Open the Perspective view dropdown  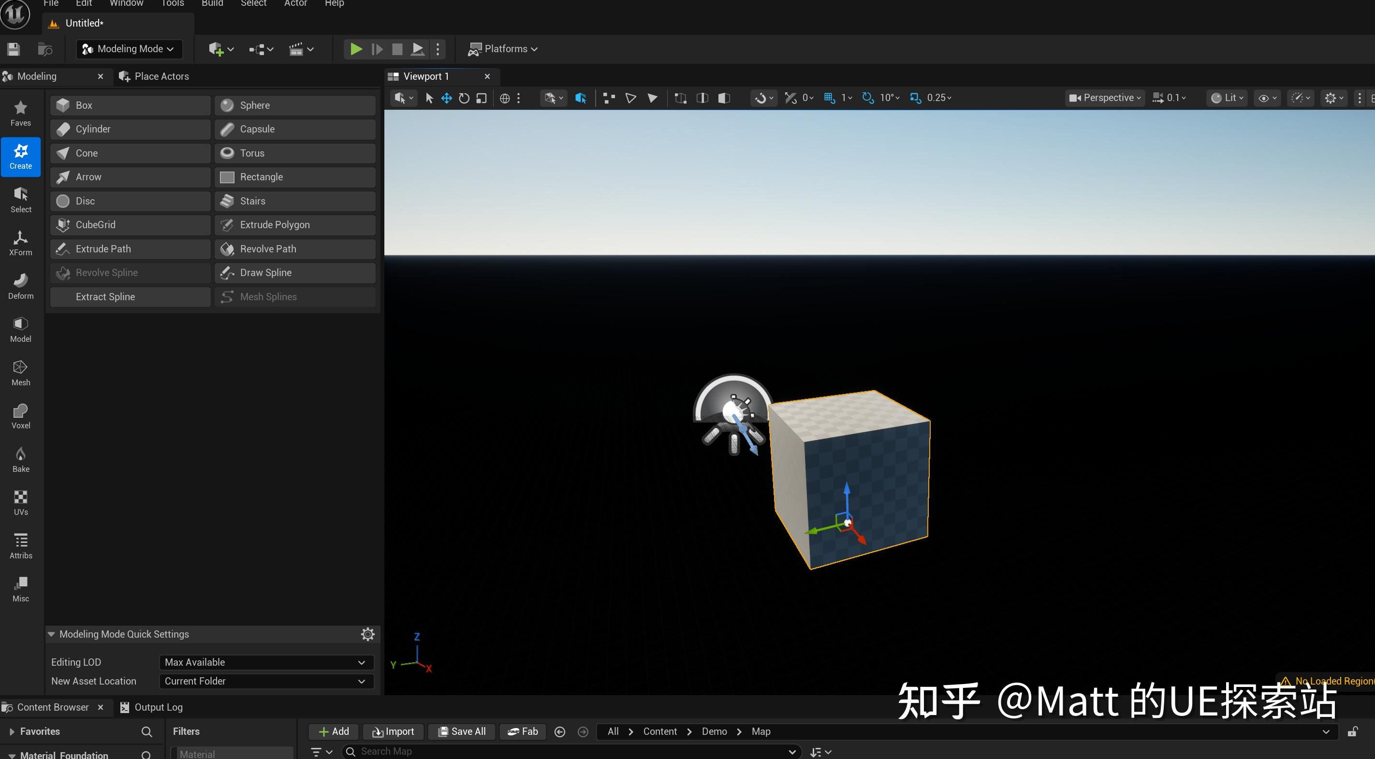(x=1104, y=98)
